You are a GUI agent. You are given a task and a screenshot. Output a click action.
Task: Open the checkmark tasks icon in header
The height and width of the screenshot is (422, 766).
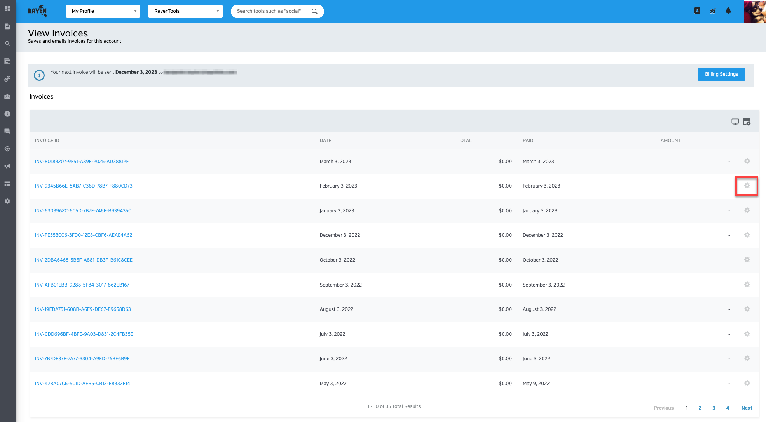coord(712,11)
